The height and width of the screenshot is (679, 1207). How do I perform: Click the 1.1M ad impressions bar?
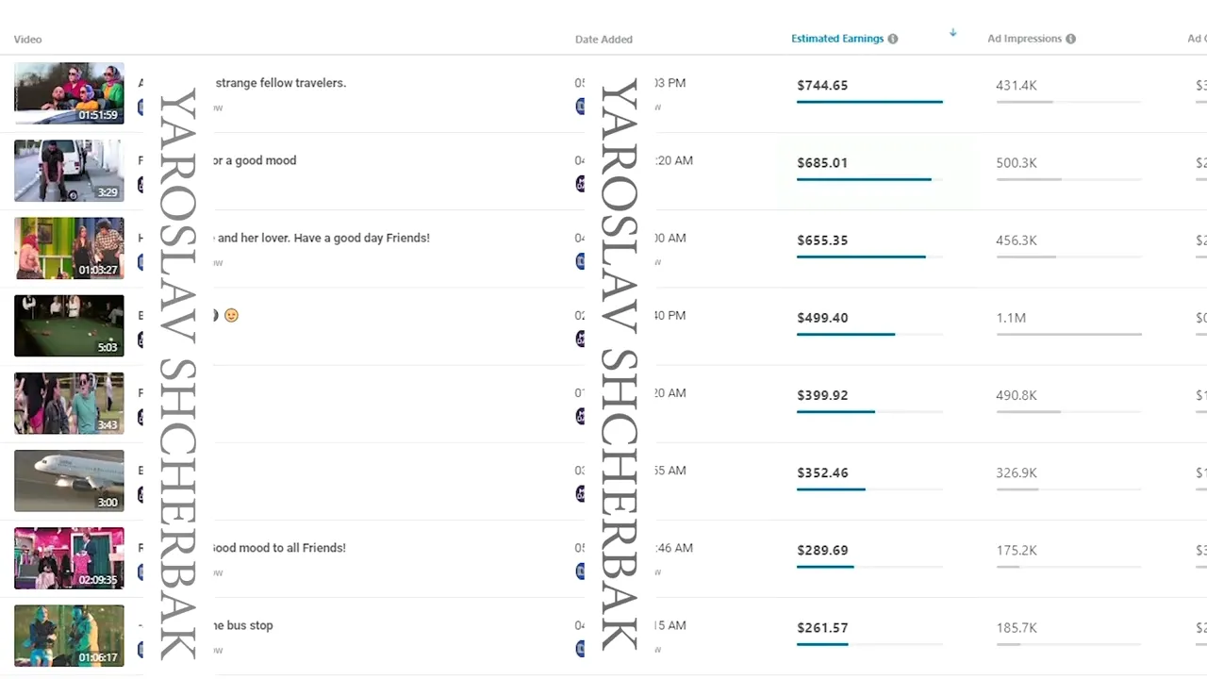tap(1068, 334)
